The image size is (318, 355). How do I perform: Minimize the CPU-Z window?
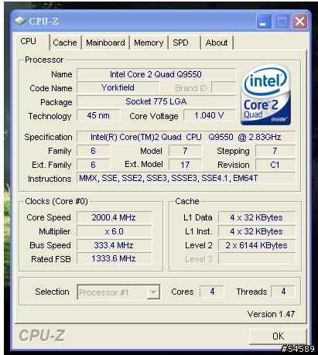coord(264,22)
